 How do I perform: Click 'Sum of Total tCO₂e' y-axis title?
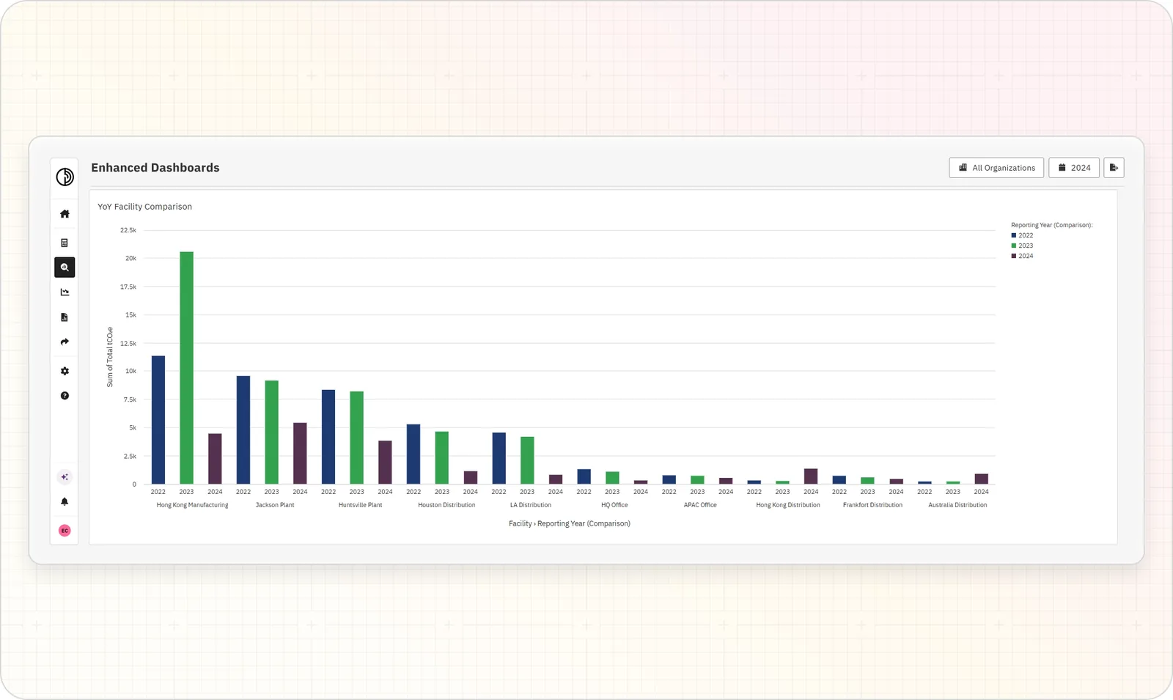110,357
